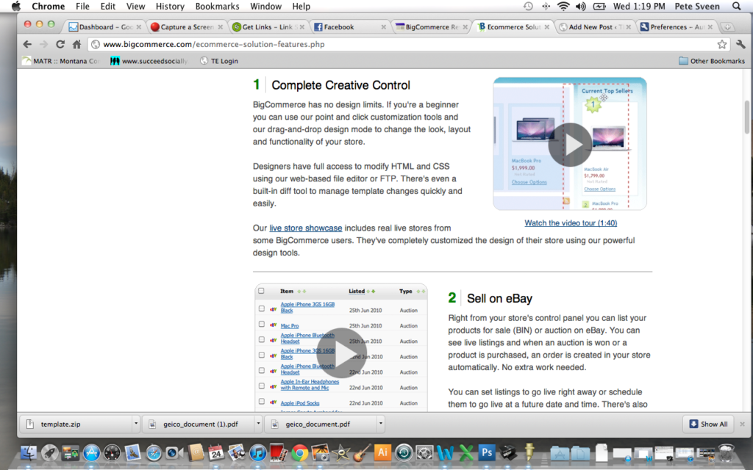Open Adobe Photoshop Ps dock icon

pyautogui.click(x=487, y=452)
